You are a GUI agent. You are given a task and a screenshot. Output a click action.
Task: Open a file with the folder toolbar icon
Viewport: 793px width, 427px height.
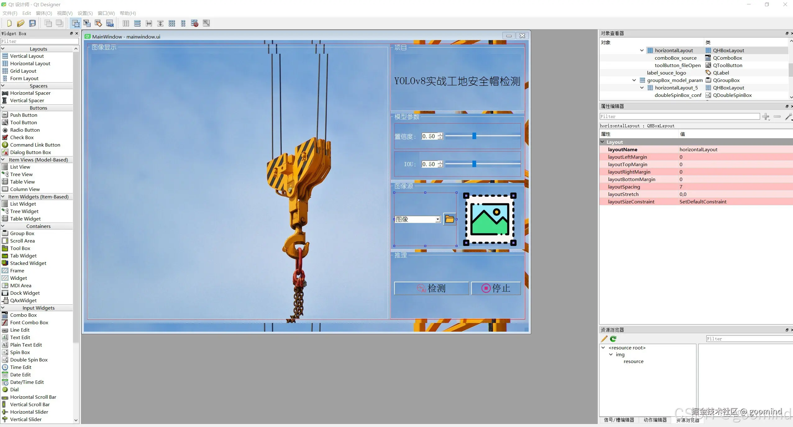(21, 23)
